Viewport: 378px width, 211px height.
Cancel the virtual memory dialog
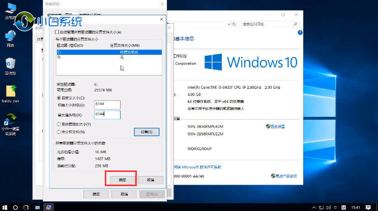click(151, 180)
